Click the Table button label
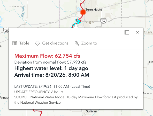 24,43
